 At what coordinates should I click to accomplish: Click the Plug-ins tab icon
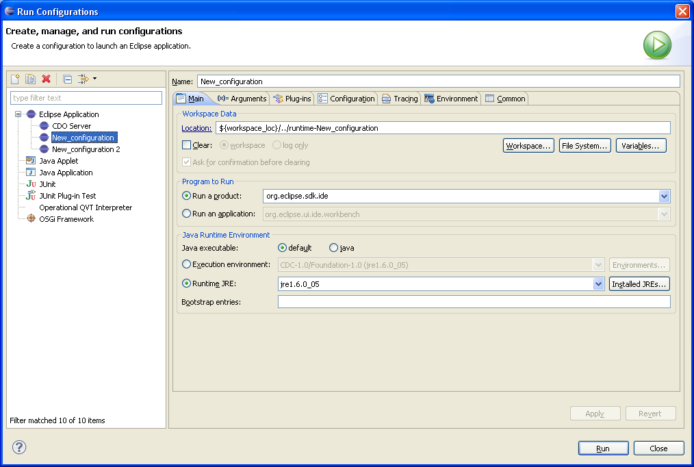tap(278, 99)
